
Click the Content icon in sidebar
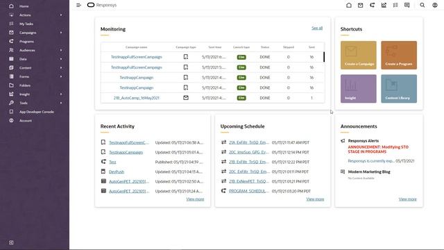[11, 67]
